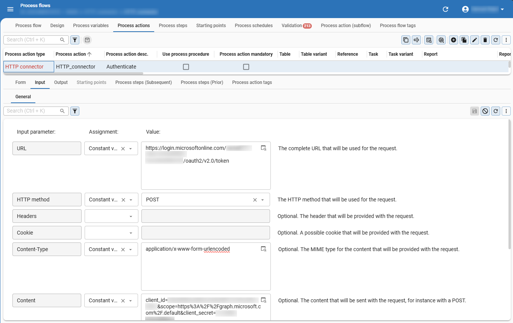The image size is (513, 323).
Task: Click the archive box icon in the top toolbar
Action: pyautogui.click(x=87, y=40)
